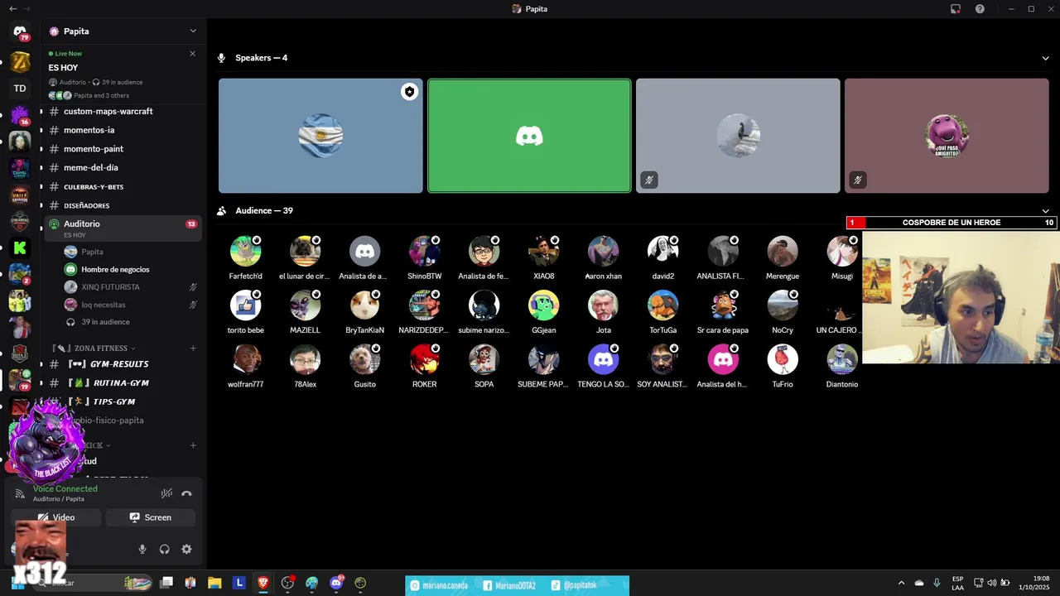Collapse the Audience section
The width and height of the screenshot is (1060, 596).
click(1045, 211)
